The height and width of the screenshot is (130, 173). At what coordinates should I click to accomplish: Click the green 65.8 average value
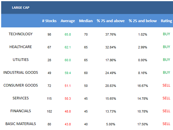pyautogui.click(x=68, y=34)
